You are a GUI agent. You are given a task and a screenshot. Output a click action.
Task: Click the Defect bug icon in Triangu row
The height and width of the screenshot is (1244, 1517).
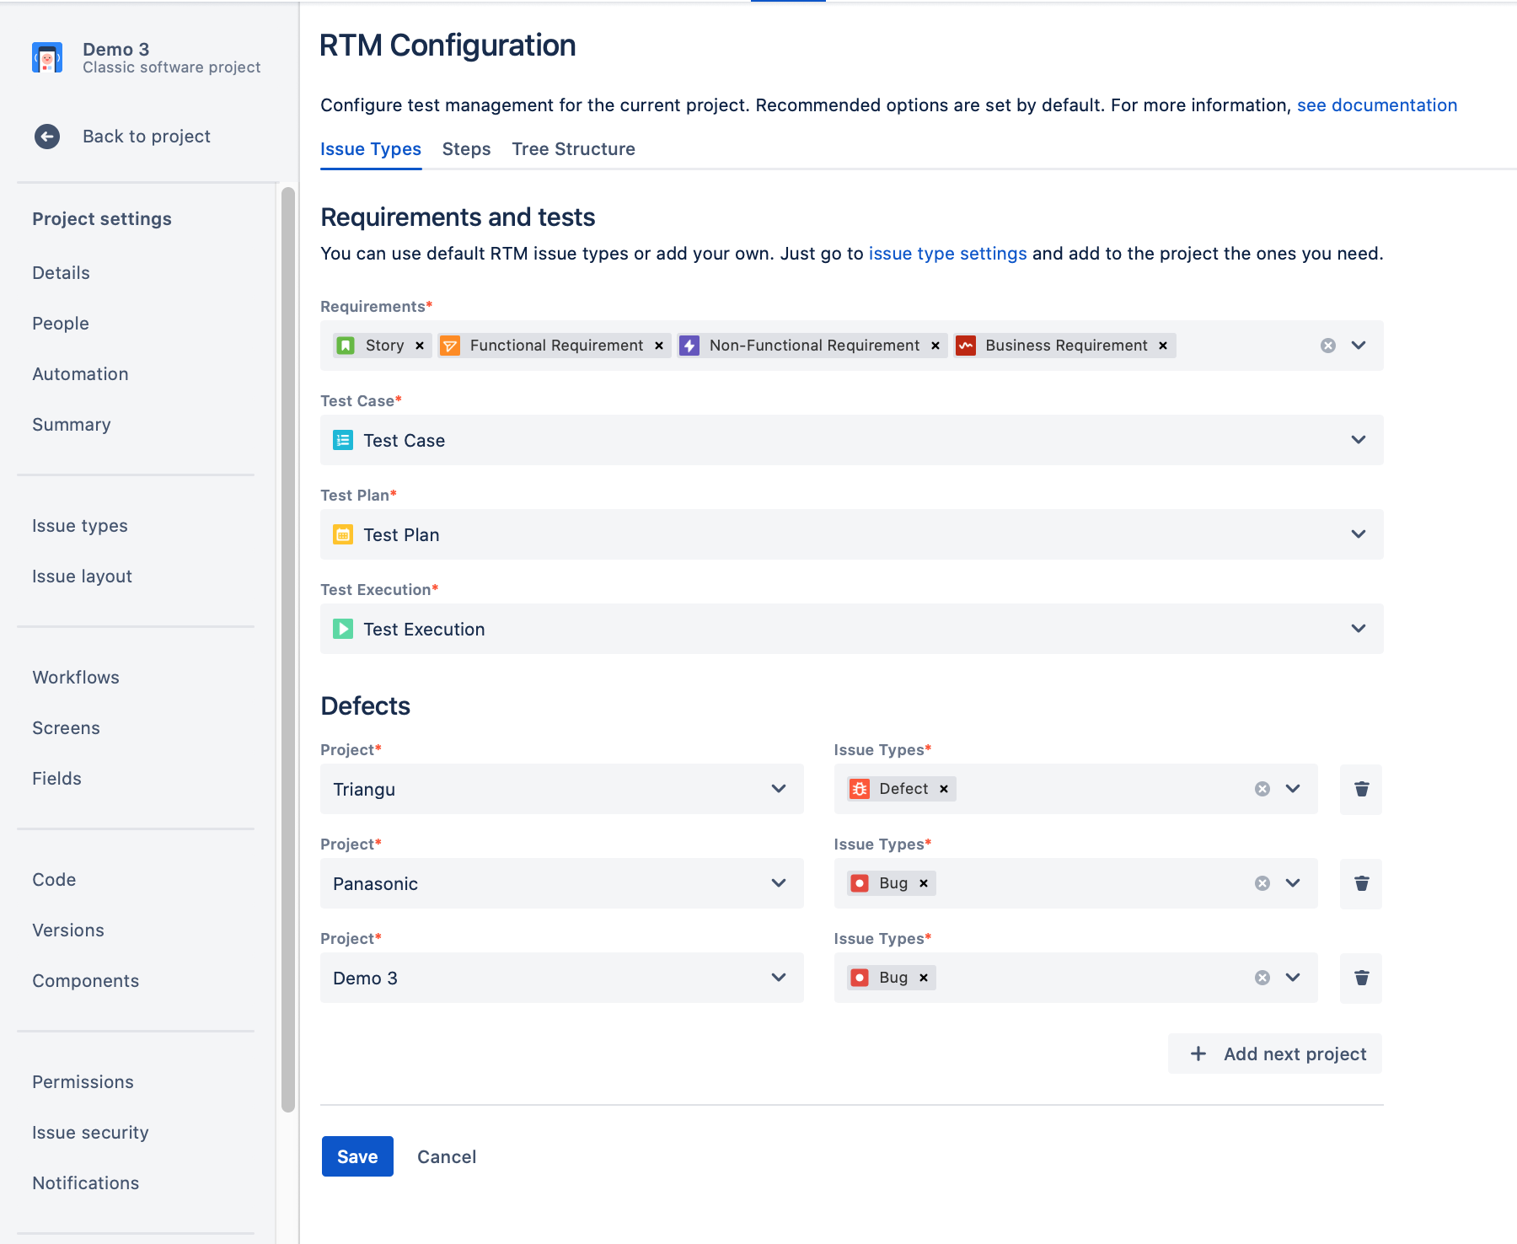point(860,788)
